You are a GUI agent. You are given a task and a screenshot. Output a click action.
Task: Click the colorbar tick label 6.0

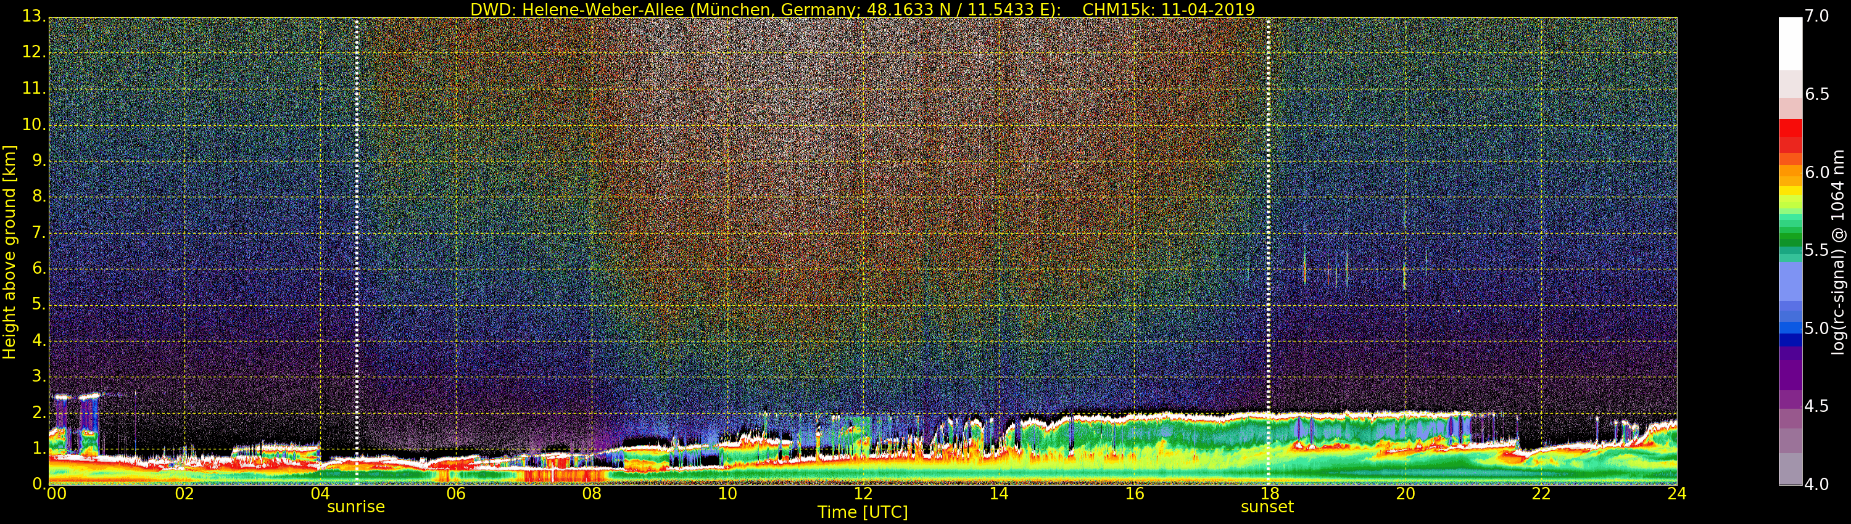tap(1816, 172)
